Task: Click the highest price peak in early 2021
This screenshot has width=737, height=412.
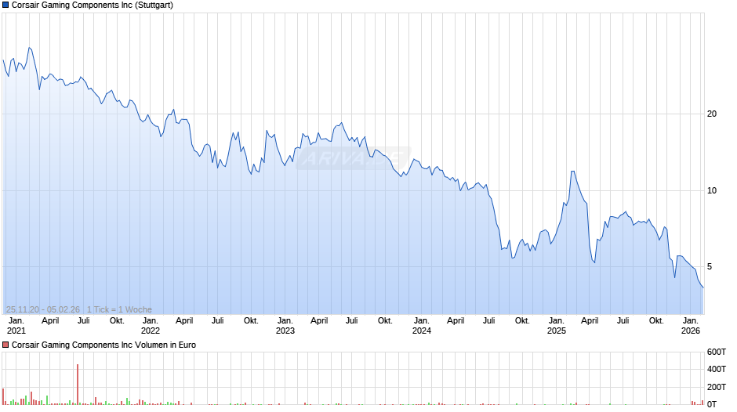Action: (x=30, y=48)
